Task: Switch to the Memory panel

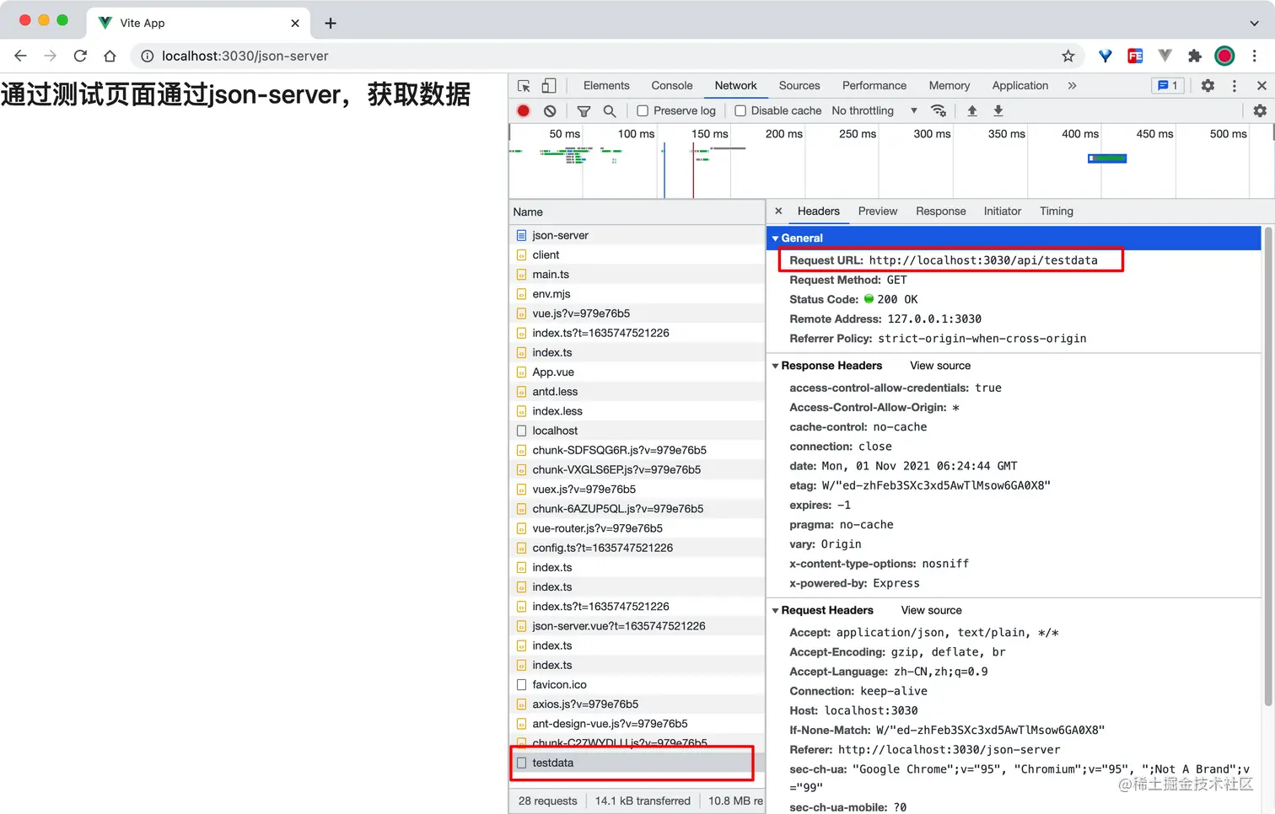Action: point(950,86)
